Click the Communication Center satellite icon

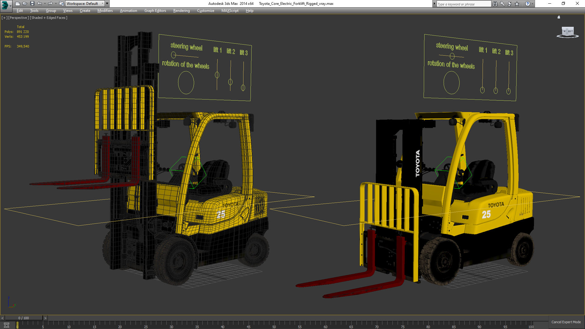pyautogui.click(x=510, y=4)
